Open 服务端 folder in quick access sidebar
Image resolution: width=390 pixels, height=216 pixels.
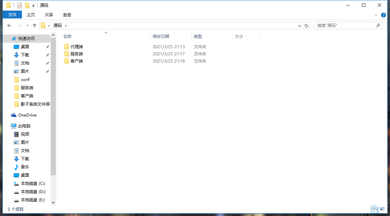23,88
